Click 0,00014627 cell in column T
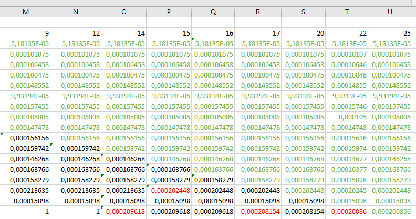Viewport: 416px width, 219px height. 347,159
